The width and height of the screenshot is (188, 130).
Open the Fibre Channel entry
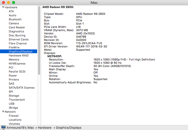(x=18, y=43)
